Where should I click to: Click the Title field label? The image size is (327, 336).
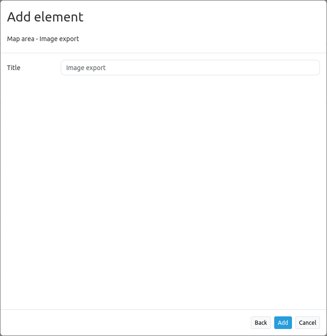pyautogui.click(x=14, y=68)
